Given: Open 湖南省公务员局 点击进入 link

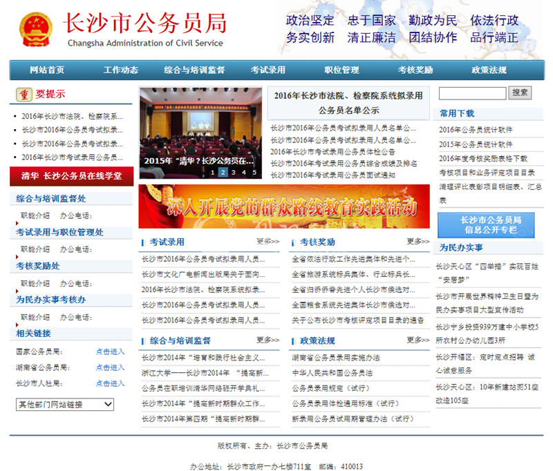Looking at the screenshot, I should pos(111,367).
